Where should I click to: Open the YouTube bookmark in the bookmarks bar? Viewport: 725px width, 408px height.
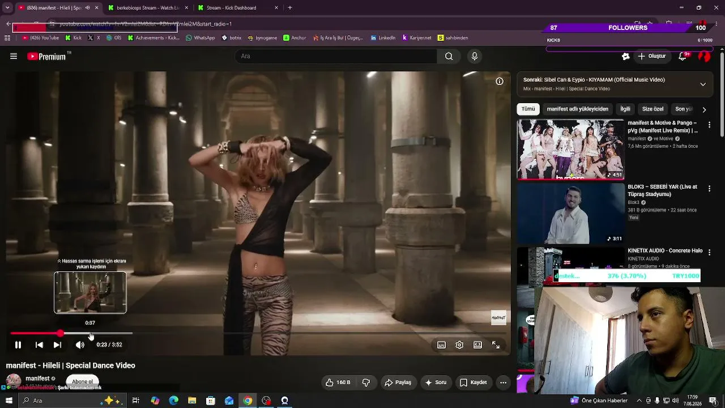pos(40,38)
